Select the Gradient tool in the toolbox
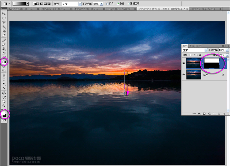This screenshot has height=166, width=230. click(x=4, y=62)
